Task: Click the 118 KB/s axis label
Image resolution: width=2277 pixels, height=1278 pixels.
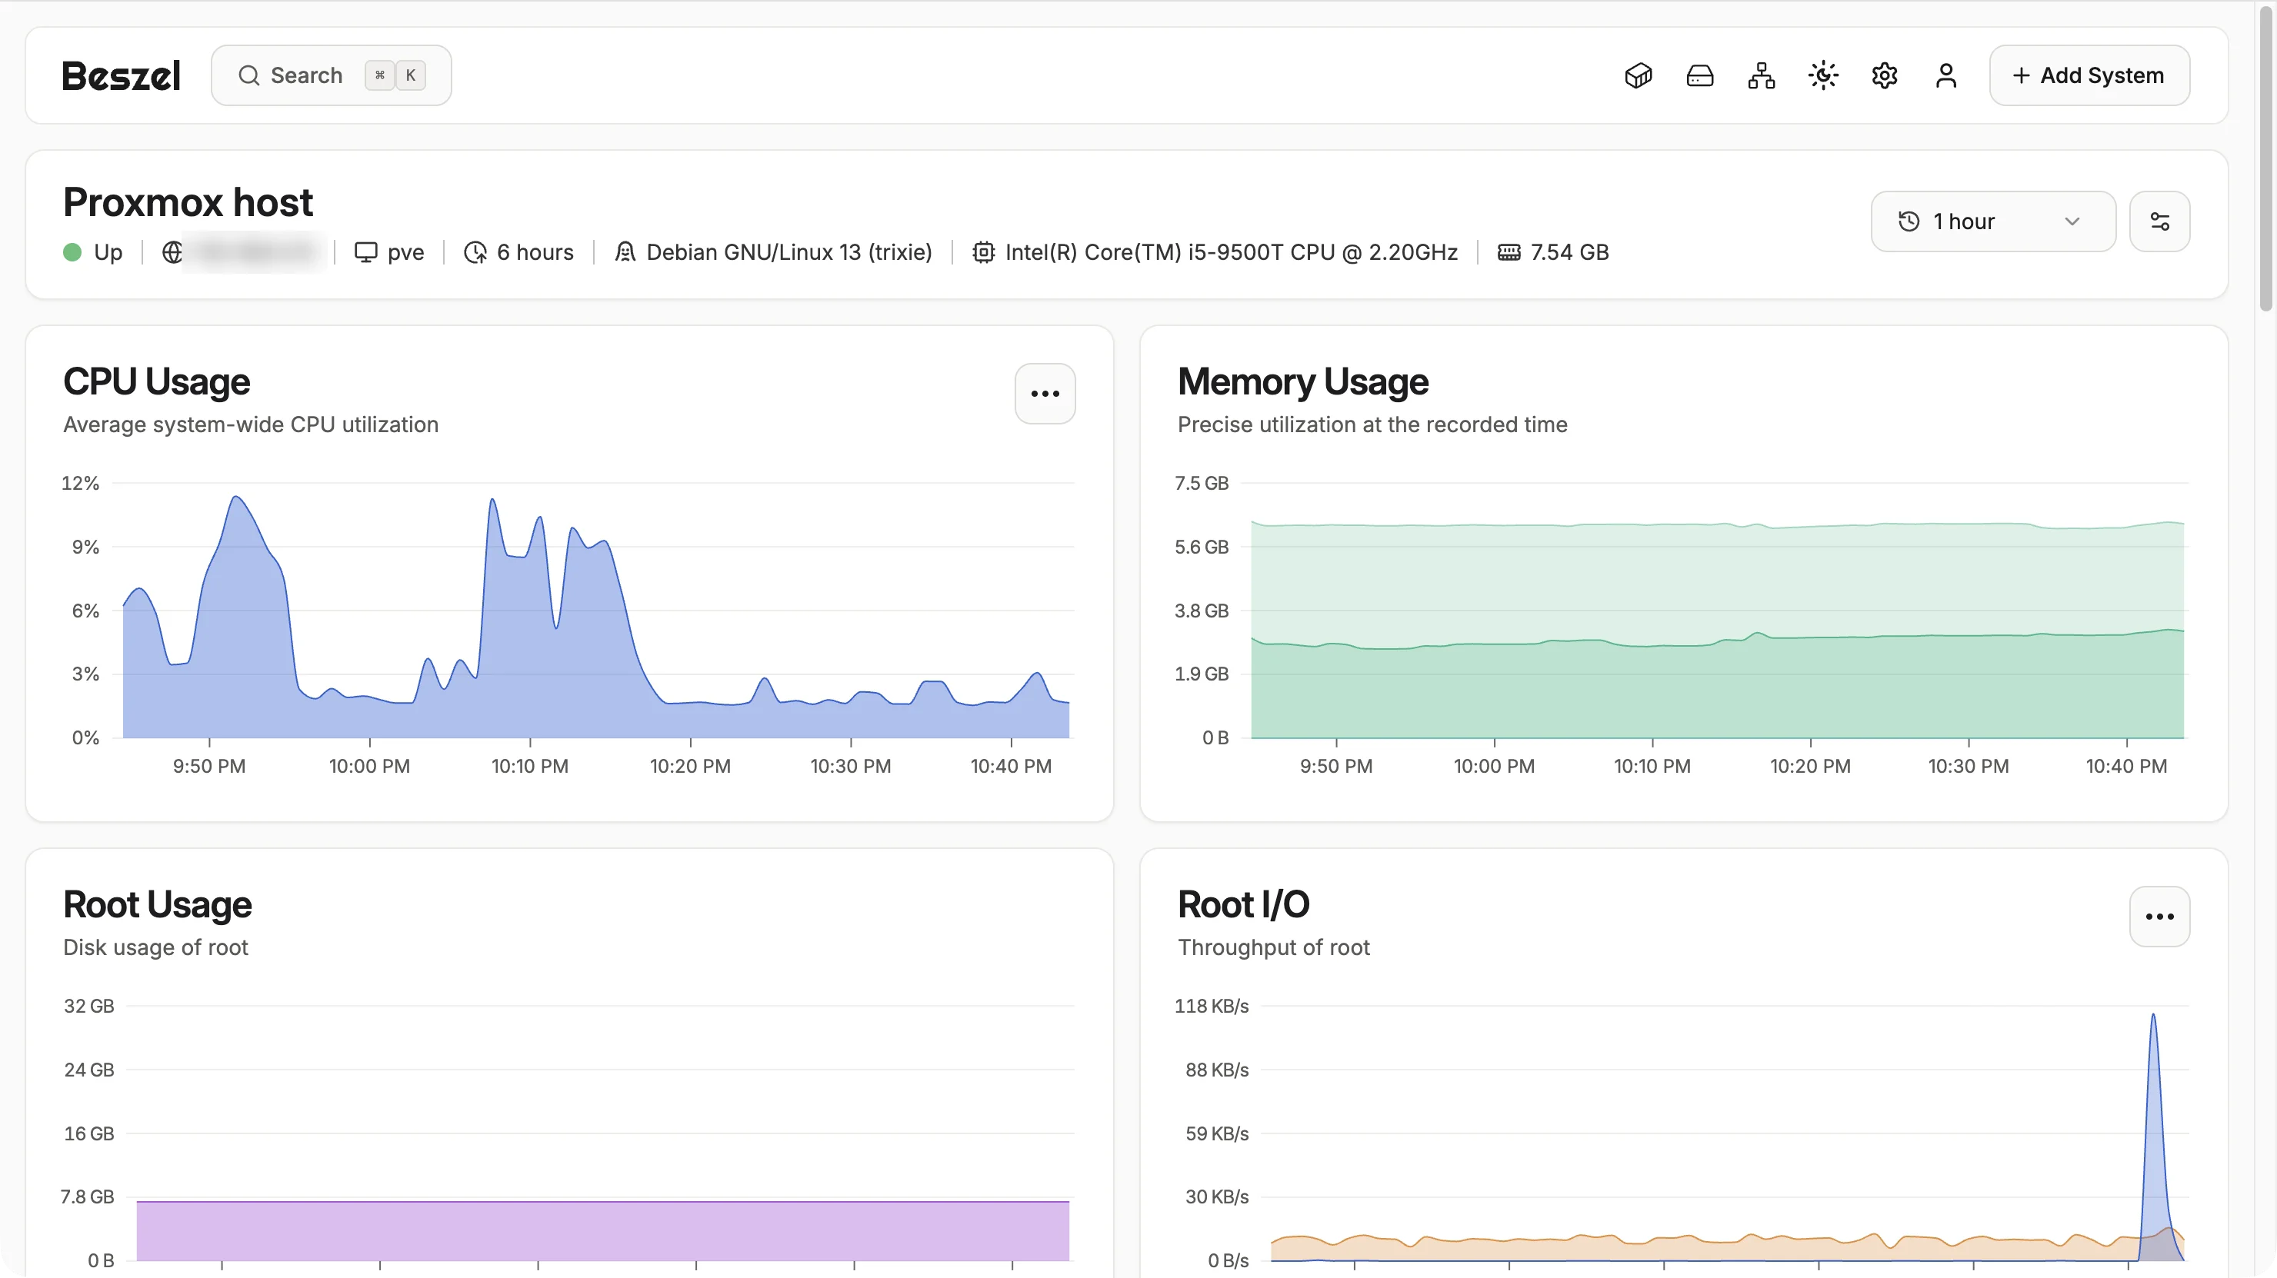Action: [x=1211, y=1006]
